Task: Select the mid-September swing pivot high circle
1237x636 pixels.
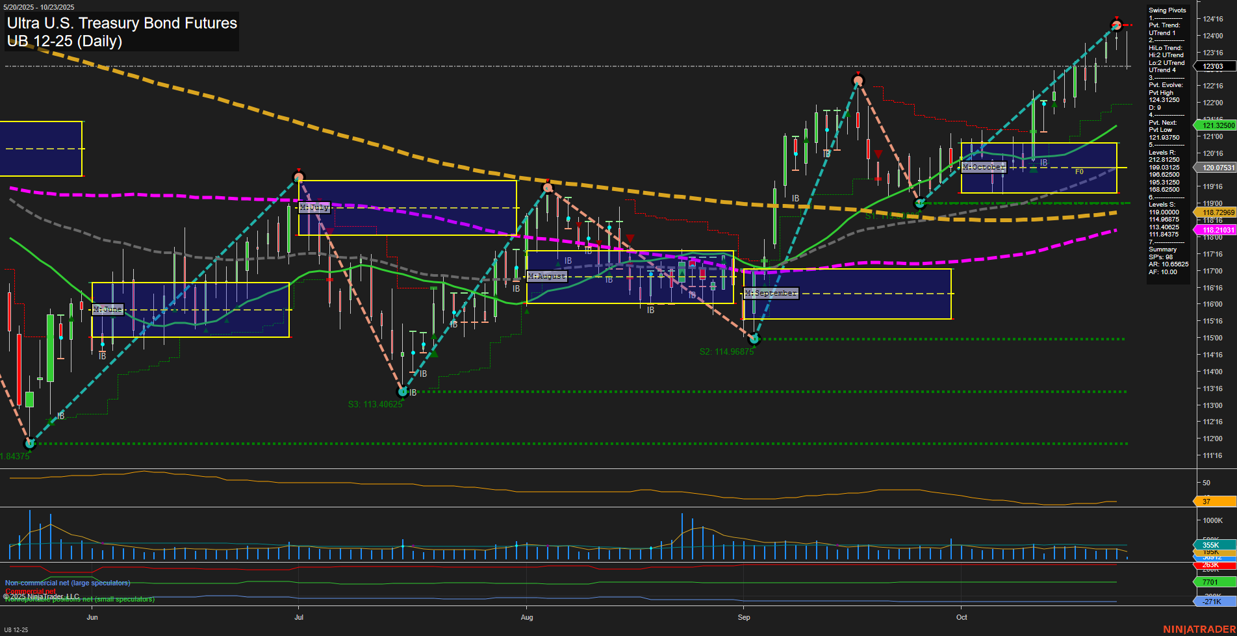Action: 858,81
